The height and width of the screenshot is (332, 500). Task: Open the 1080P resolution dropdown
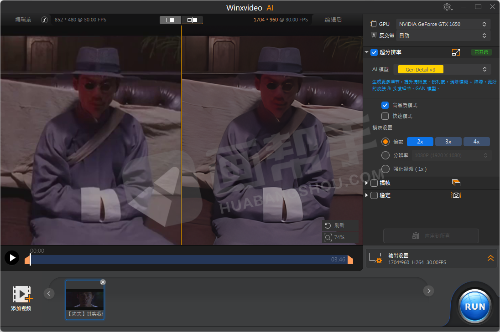451,155
